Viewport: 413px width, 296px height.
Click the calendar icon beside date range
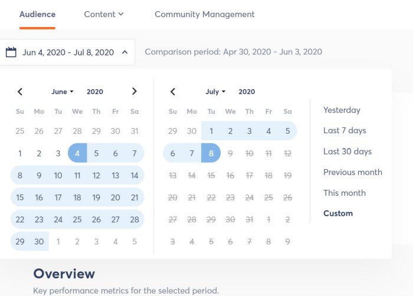11,52
